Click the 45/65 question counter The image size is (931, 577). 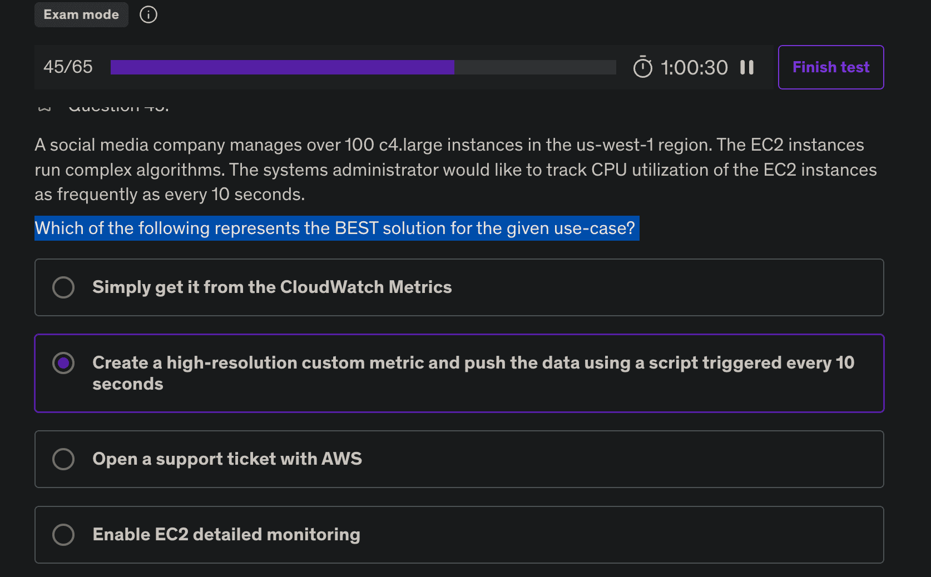coord(68,67)
